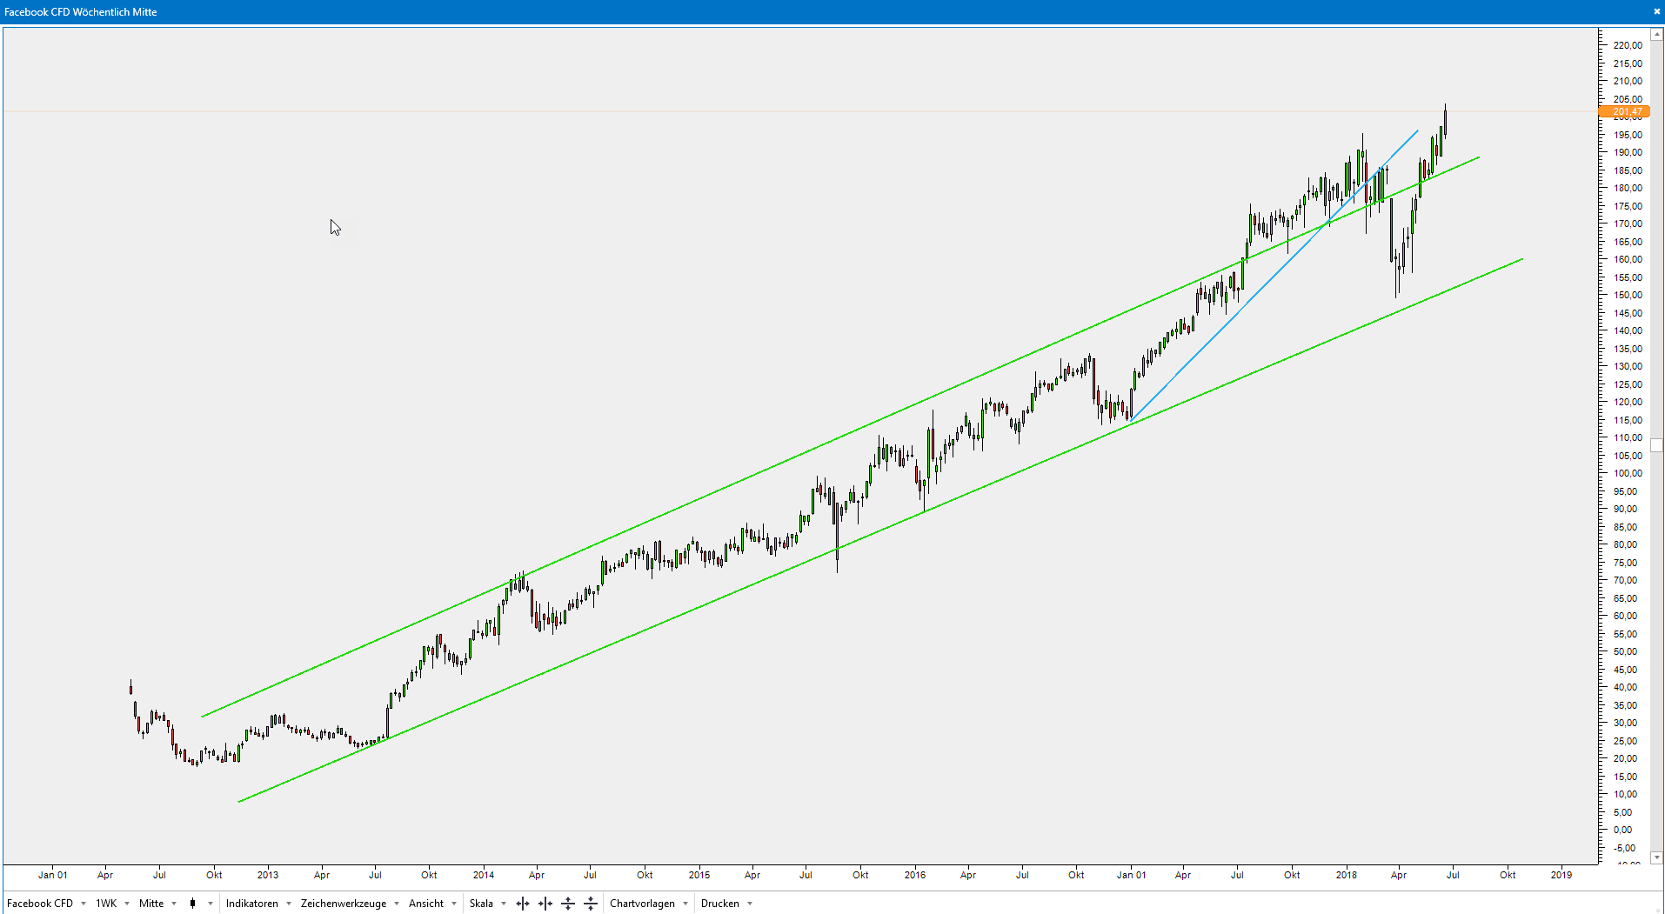Click the 180,00 price axis label

1628,188
